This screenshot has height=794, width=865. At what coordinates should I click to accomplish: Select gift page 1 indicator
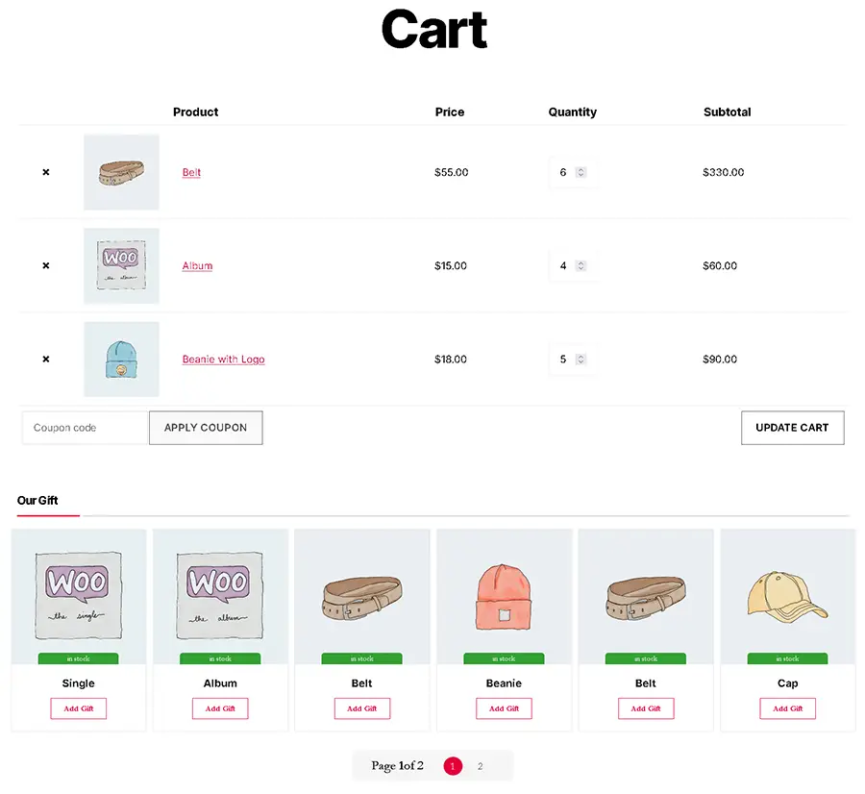(453, 766)
